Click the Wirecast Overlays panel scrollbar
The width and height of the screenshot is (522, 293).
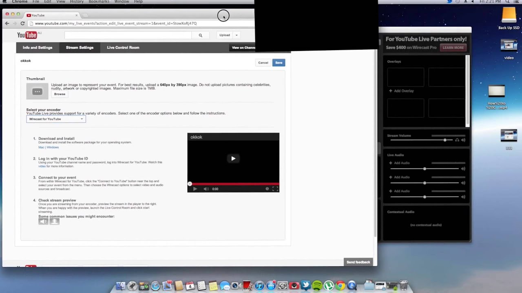(x=468, y=91)
